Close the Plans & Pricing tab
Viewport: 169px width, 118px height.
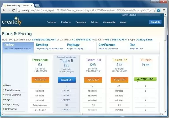point(32,6)
